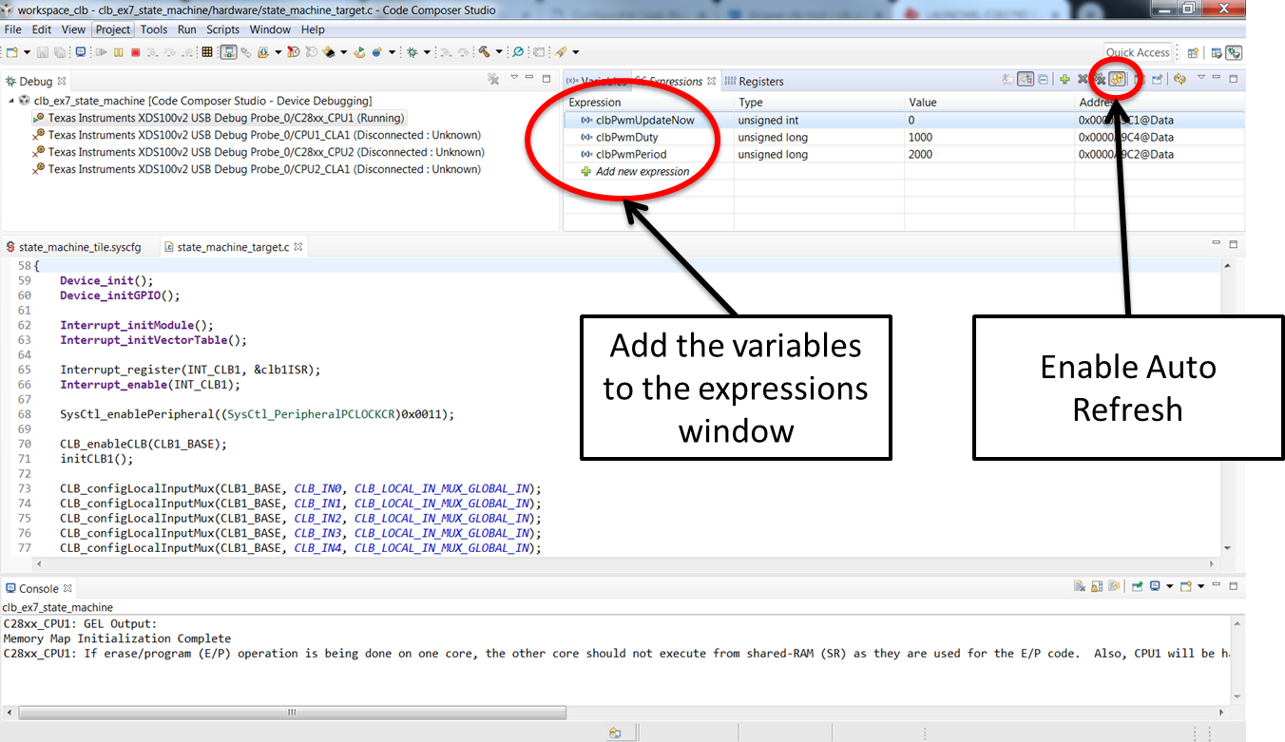Click the yellow Suspend debug icon

118,52
